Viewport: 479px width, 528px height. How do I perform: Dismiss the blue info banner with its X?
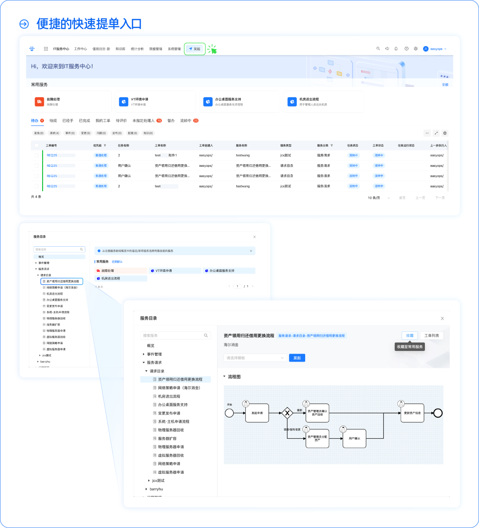coord(251,251)
